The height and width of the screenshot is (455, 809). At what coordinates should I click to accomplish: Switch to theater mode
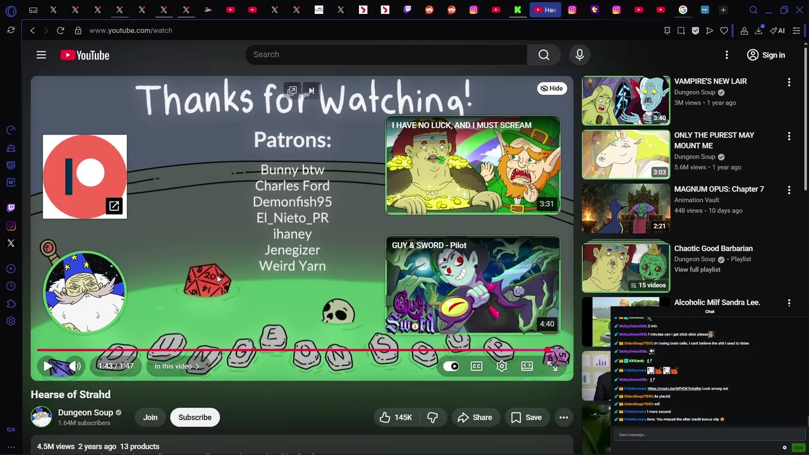point(527,366)
